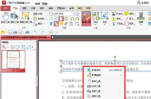The height and width of the screenshot is (99, 151).
Task: Select the page 1 thumbnail
Action: tap(14, 61)
